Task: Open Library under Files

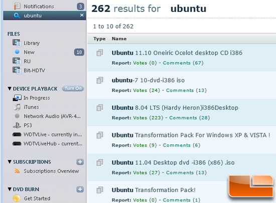Action: 32,43
